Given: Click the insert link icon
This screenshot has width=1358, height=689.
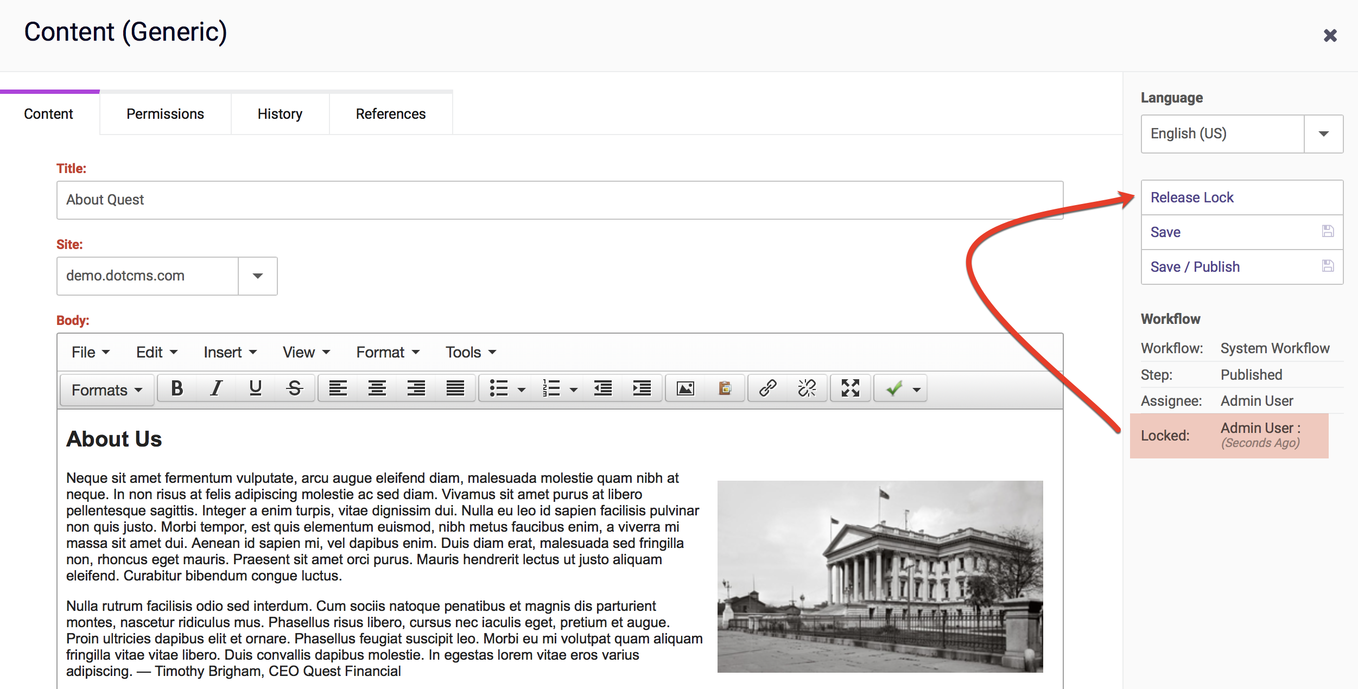Looking at the screenshot, I should [767, 388].
